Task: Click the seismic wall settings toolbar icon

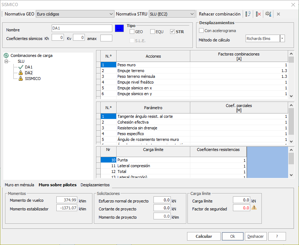Action: 268,14
